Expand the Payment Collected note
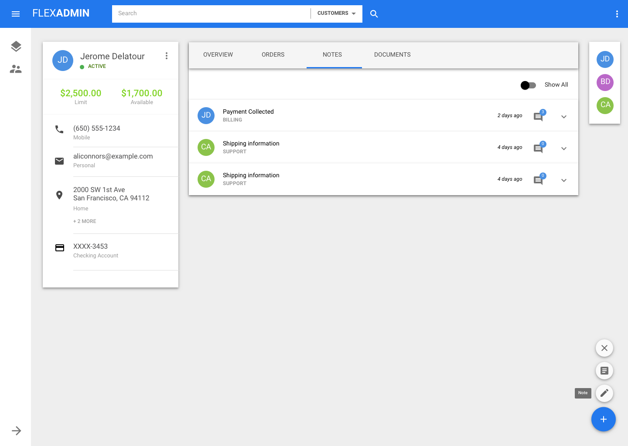Image resolution: width=628 pixels, height=446 pixels. (x=563, y=117)
